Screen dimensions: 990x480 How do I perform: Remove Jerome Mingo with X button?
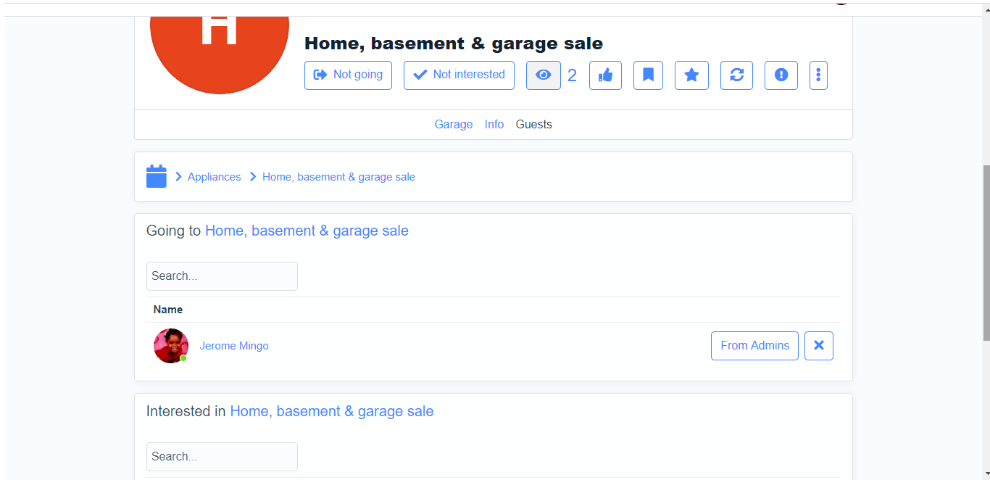(x=818, y=346)
